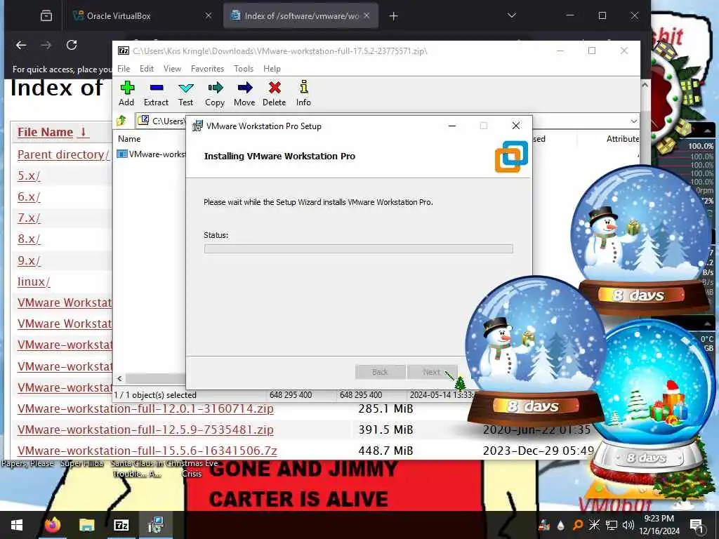Open Firefox from the taskbar
This screenshot has height=539, width=719.
pos(52,525)
